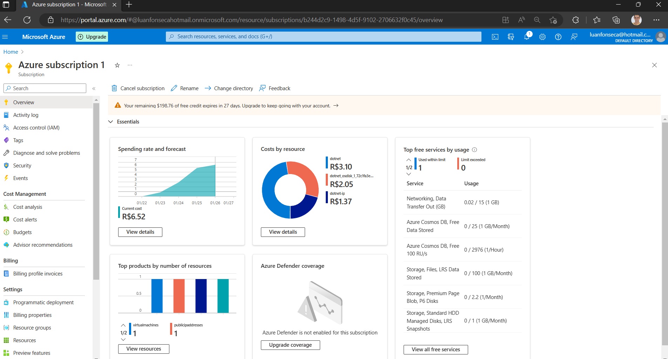Image resolution: width=668 pixels, height=359 pixels.
Task: Click the Rename command
Action: [x=184, y=88]
